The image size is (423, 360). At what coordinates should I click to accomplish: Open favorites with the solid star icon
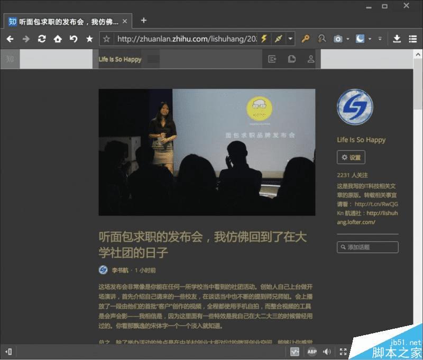89,39
